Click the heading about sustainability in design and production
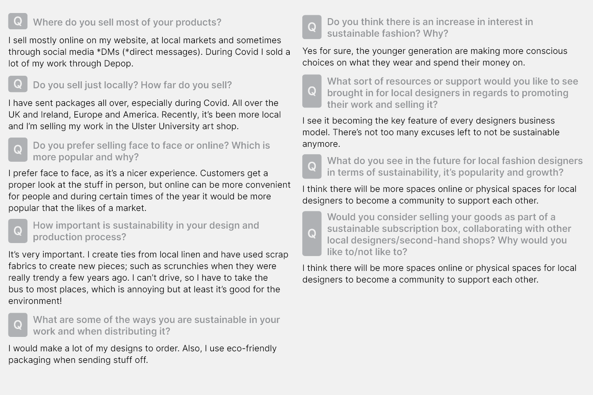593x395 pixels. 146,231
